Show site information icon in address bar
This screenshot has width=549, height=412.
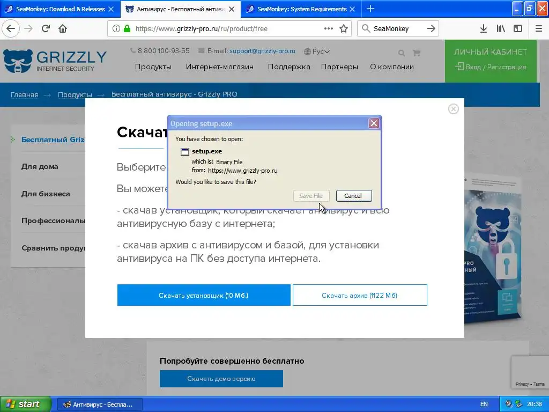pyautogui.click(x=116, y=28)
